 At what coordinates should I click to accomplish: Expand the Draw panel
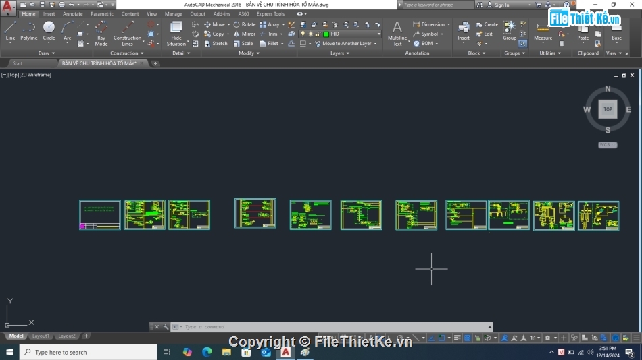pyautogui.click(x=46, y=53)
